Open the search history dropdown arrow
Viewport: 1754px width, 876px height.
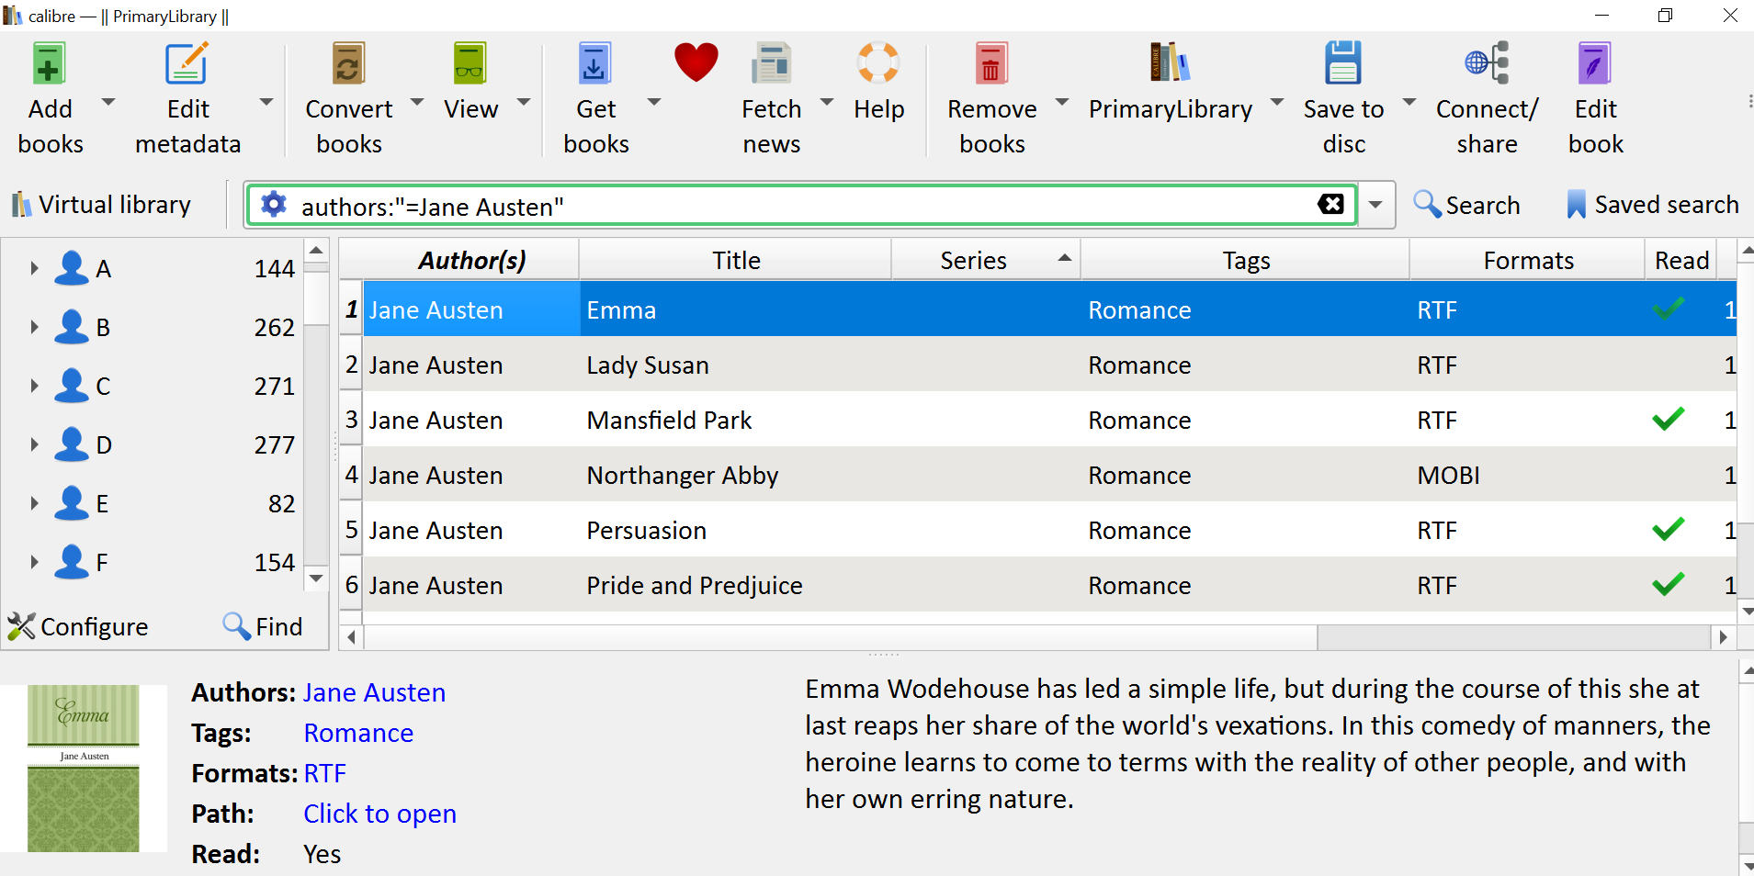coord(1375,205)
